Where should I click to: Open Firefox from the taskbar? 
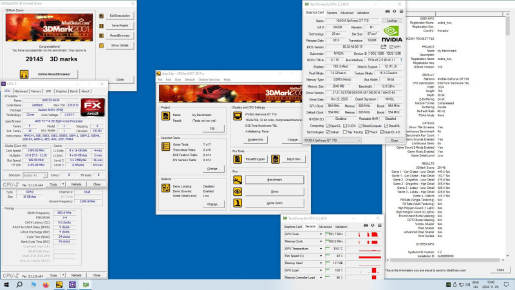(x=46, y=285)
